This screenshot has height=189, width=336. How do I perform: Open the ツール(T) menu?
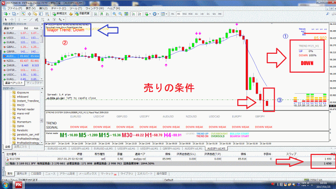click(x=76, y=8)
